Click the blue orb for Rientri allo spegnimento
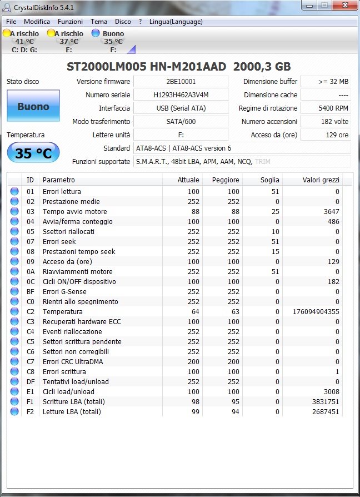Image resolution: width=360 pixels, height=497 pixels. coord(14,301)
